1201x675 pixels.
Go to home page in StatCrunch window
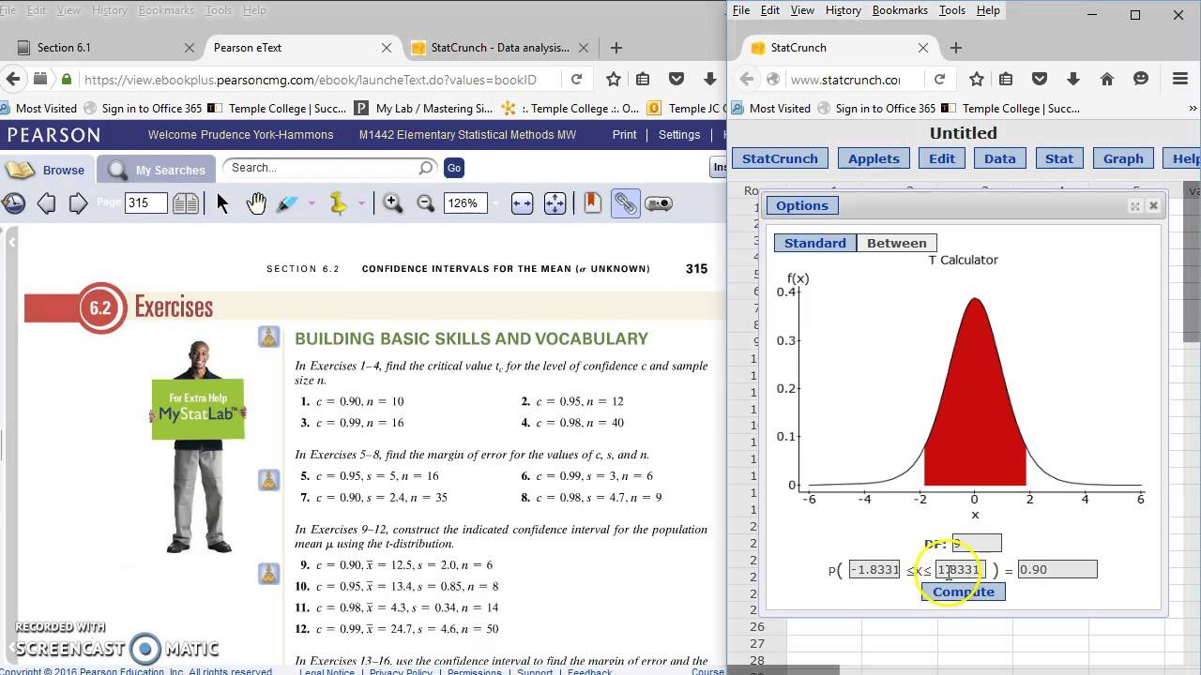tap(1107, 80)
